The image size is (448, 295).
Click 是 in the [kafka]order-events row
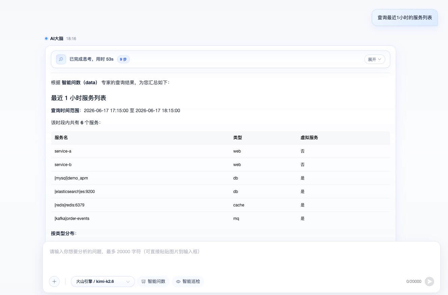point(303,219)
